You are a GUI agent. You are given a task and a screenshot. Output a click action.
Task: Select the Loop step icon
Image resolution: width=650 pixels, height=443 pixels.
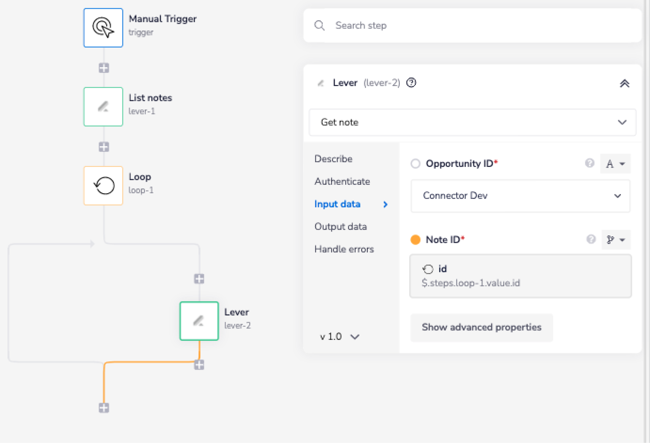click(x=103, y=185)
